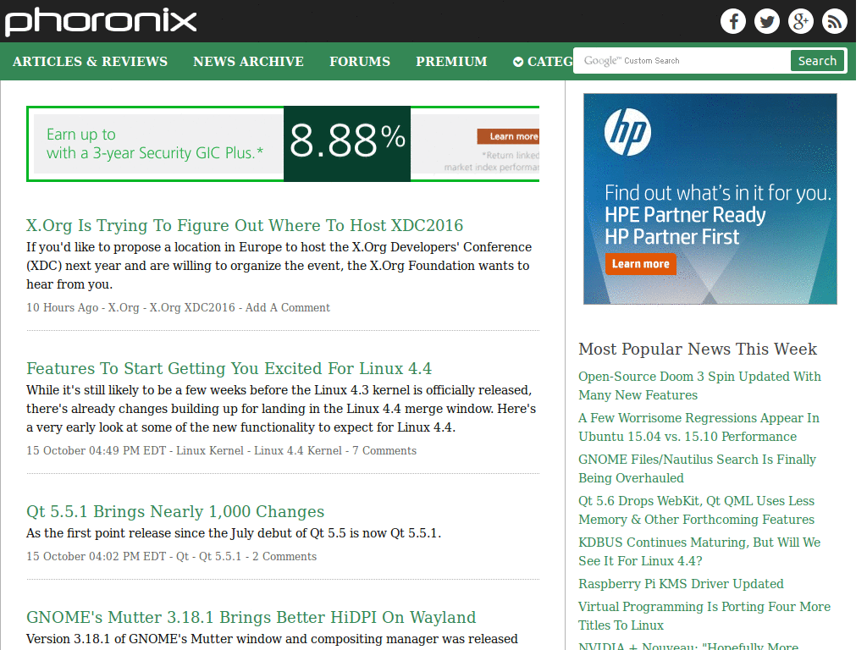The width and height of the screenshot is (867, 650).
Task: Open Phoronix Facebook page icon
Action: [733, 21]
